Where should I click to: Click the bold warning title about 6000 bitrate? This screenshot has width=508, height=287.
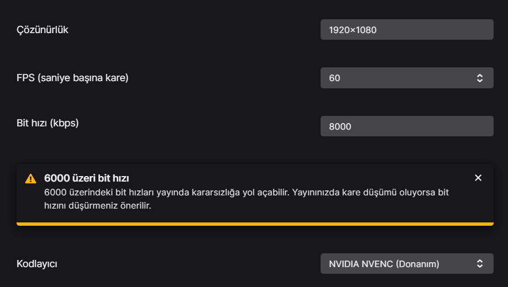87,178
